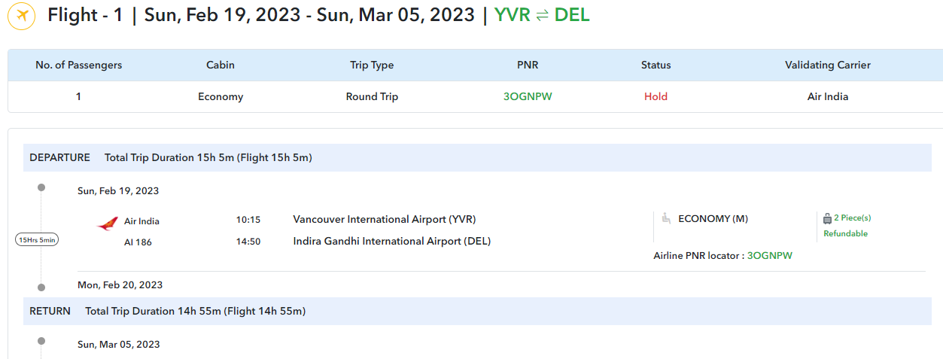Click the green YVR airport code in title

512,15
